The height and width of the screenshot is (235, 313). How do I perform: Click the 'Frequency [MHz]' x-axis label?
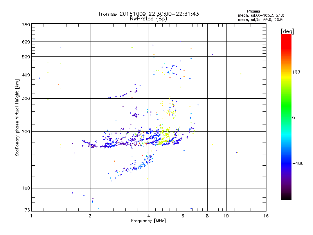(148, 221)
